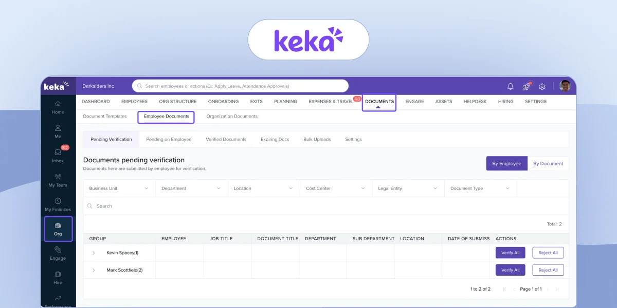Open the HELPDESK menu tab

475,102
